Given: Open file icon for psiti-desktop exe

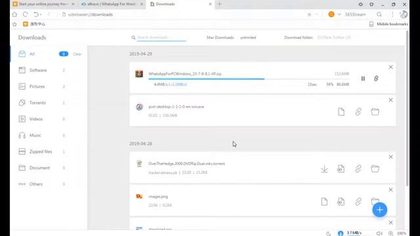Looking at the screenshot, I should click(341, 112).
